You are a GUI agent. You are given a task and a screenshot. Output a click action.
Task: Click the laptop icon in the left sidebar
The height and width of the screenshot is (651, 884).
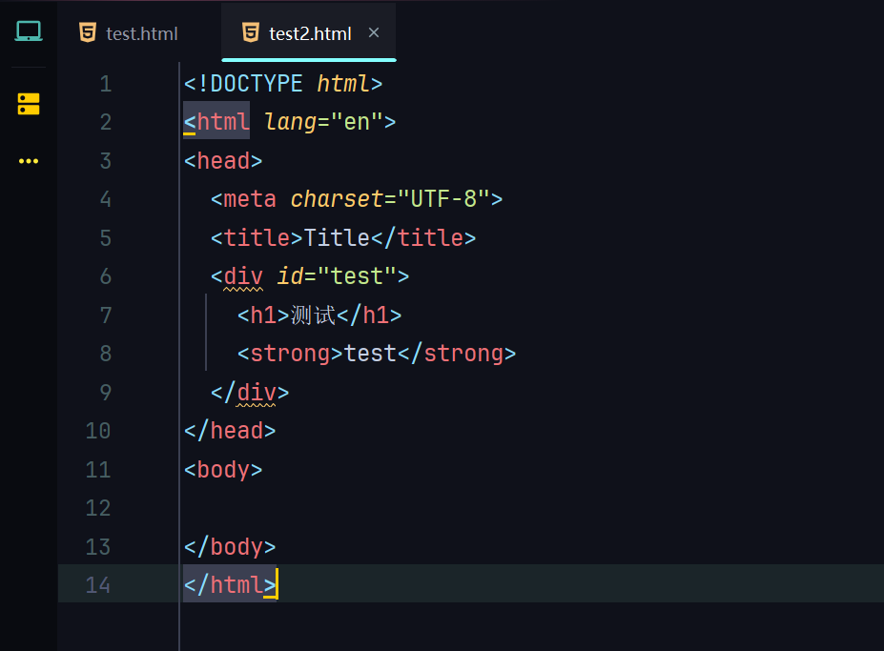click(x=29, y=32)
